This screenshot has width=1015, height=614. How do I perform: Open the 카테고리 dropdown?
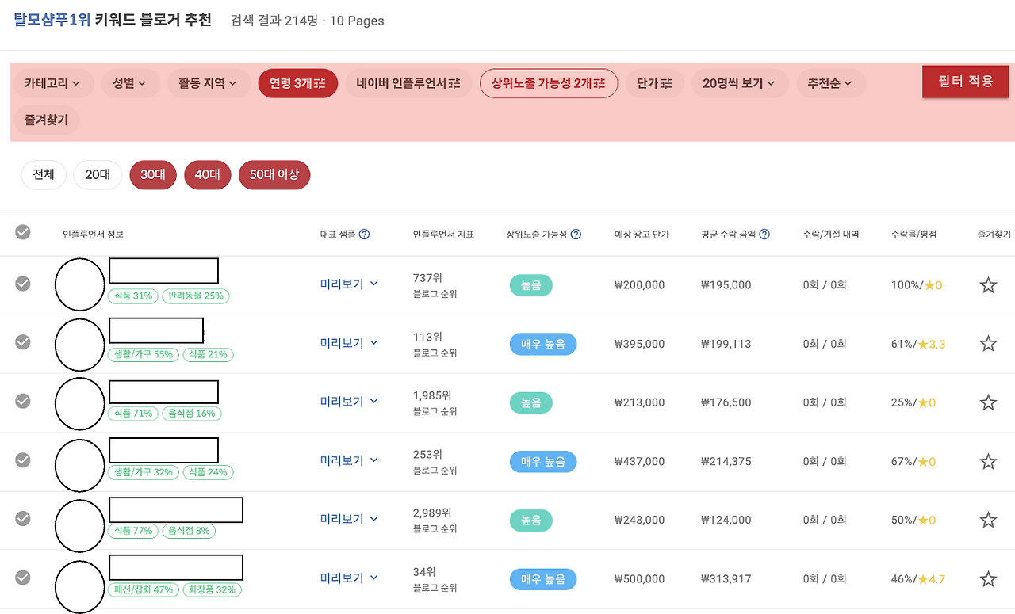coord(53,83)
